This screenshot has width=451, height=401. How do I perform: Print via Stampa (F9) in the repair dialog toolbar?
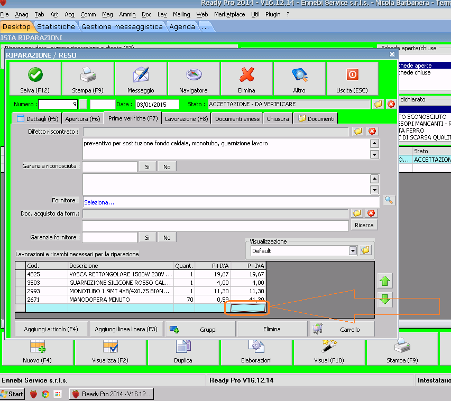click(x=88, y=79)
